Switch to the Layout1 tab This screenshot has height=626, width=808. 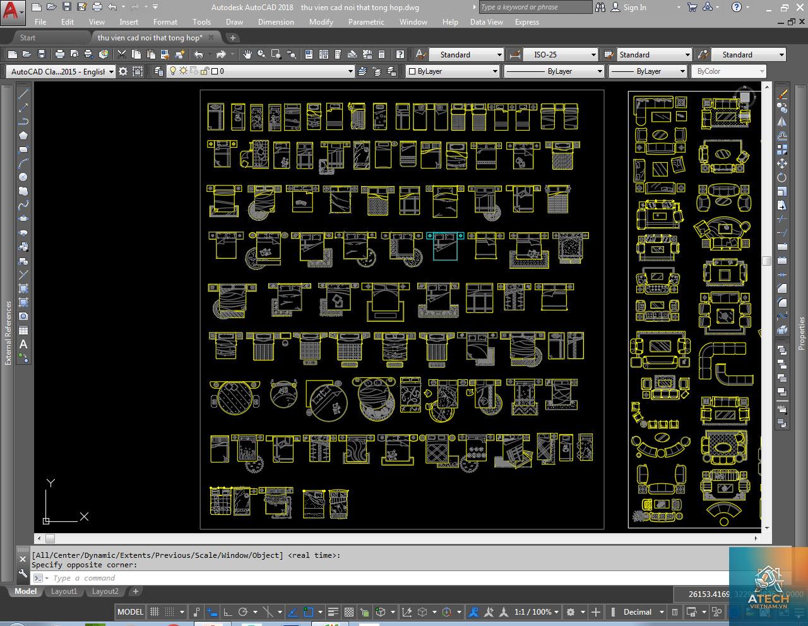[x=64, y=591]
